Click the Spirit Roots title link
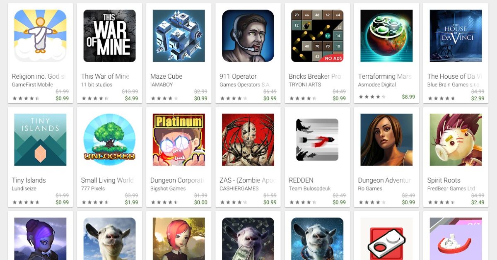Viewport: 497px width, 260px height. (x=444, y=180)
